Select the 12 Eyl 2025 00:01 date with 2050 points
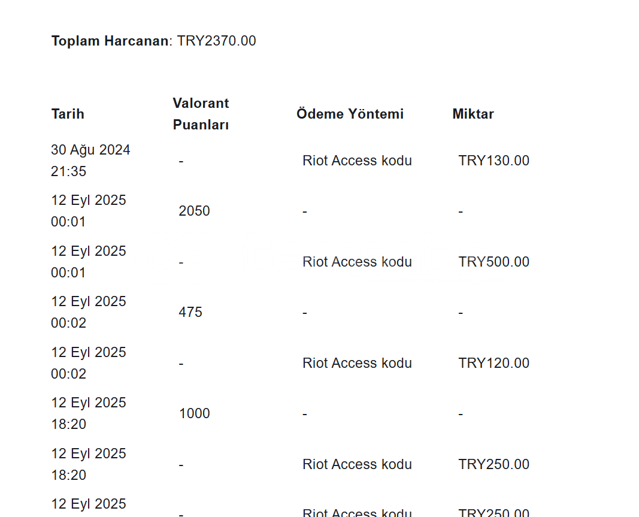 point(89,211)
